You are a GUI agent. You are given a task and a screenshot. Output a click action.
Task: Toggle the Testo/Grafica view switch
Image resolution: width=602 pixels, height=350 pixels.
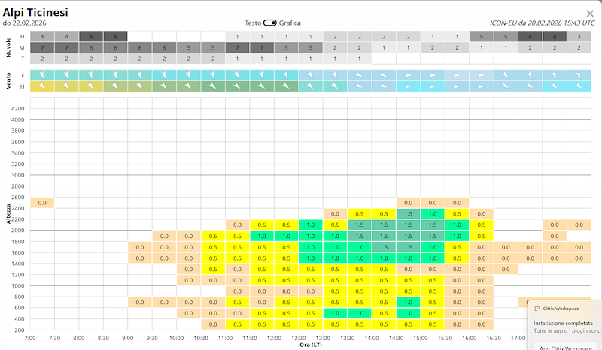270,23
